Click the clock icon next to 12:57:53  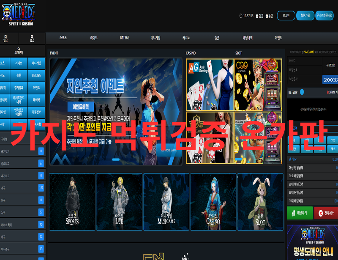tap(241, 16)
